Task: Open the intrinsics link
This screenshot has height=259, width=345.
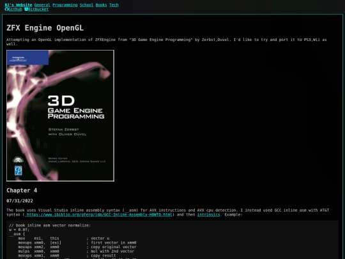Action: [x=208, y=214]
